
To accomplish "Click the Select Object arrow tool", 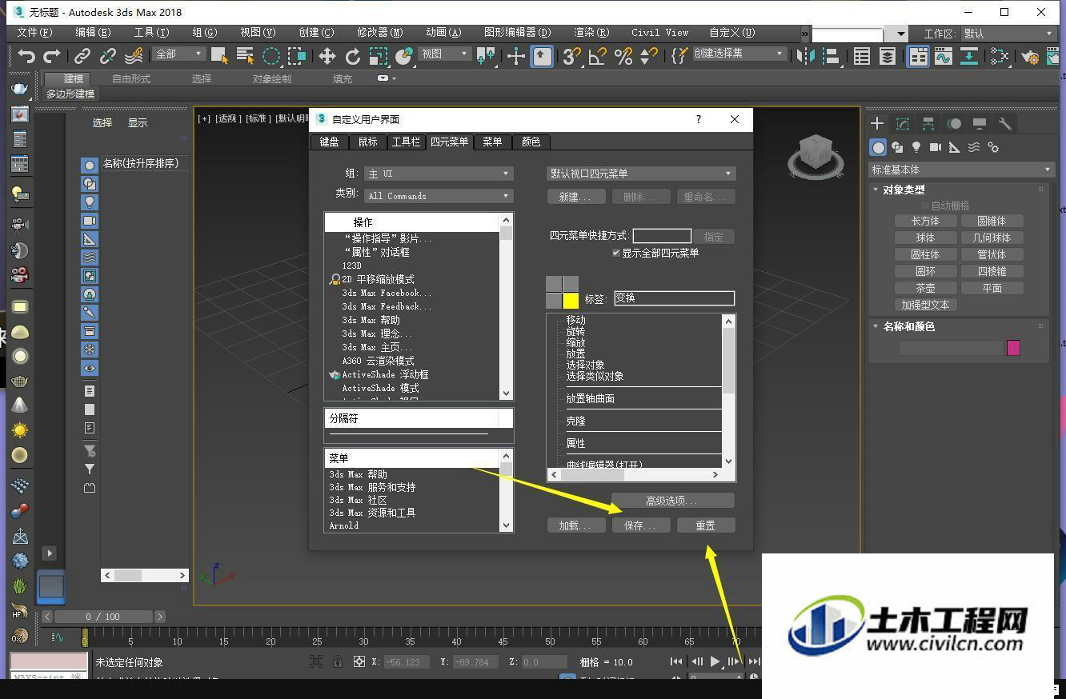I will coord(219,56).
